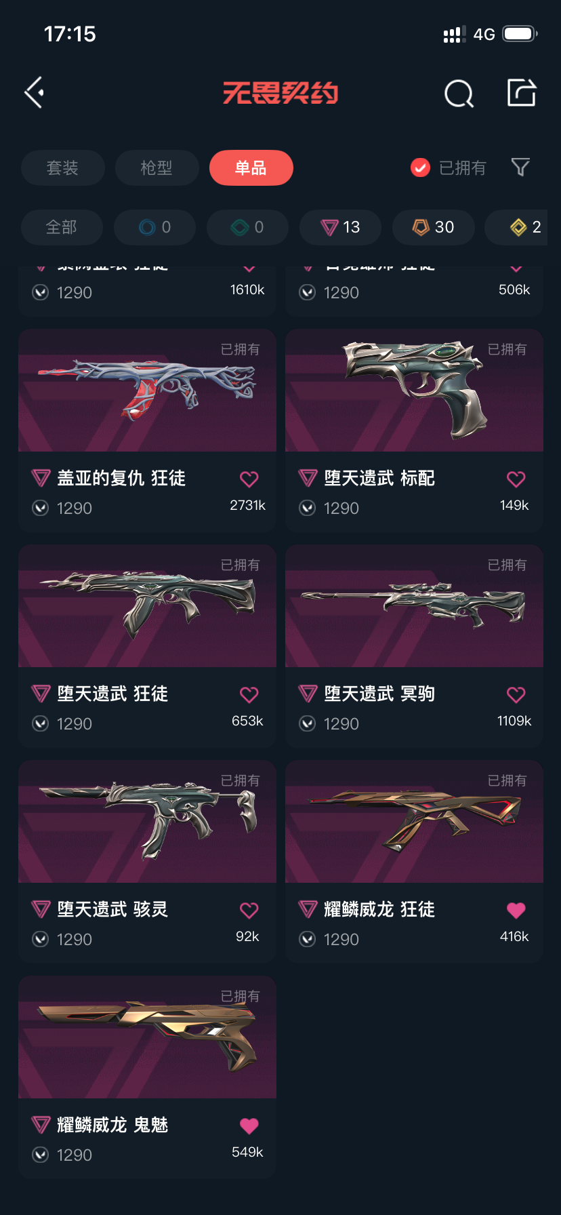Filter by the pink-tier chip showing 13
Screen dimensions: 561x1215
point(340,227)
